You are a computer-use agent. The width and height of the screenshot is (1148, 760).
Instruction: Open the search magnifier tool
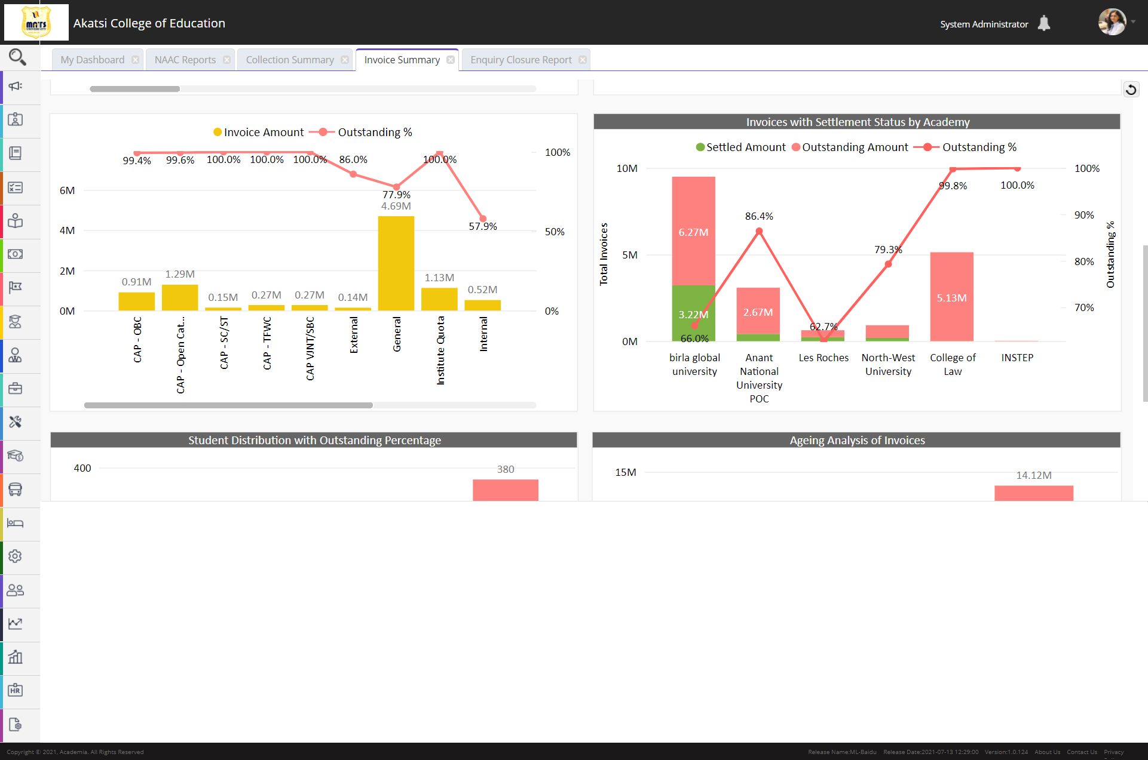pyautogui.click(x=17, y=57)
